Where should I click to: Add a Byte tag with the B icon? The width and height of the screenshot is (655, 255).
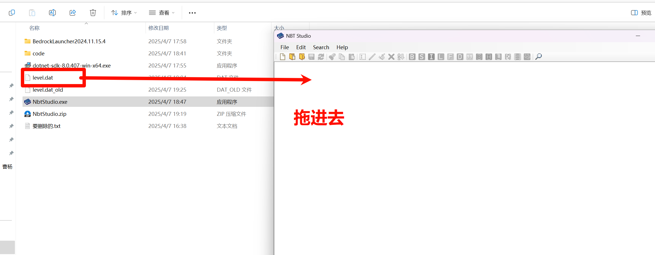[412, 57]
